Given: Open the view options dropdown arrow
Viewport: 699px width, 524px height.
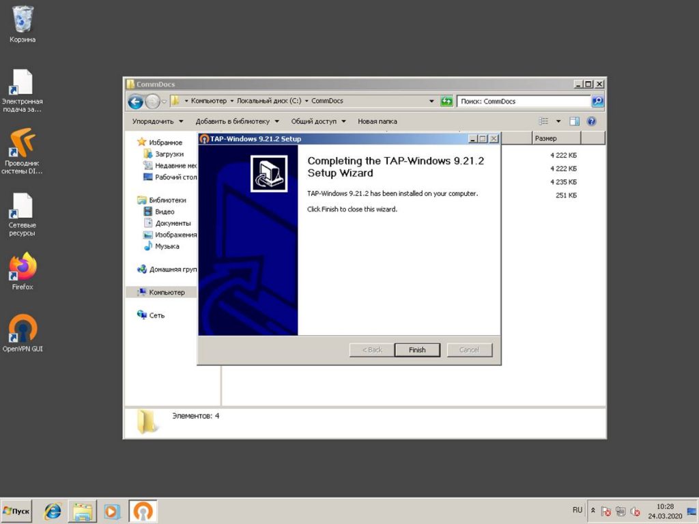Looking at the screenshot, I should [x=558, y=121].
